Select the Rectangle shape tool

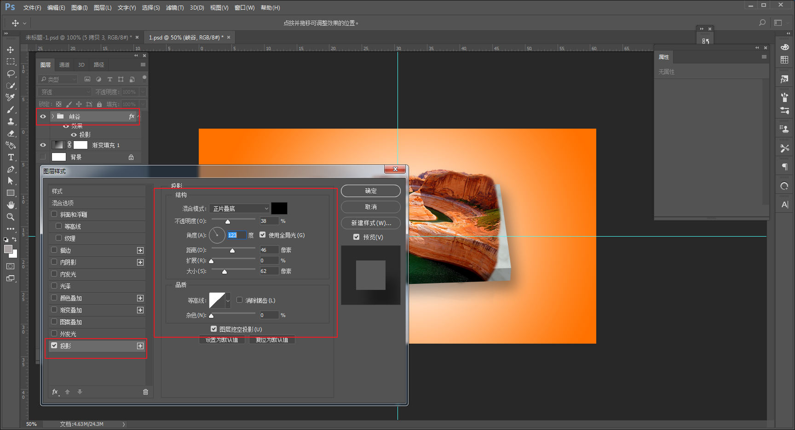coord(11,193)
